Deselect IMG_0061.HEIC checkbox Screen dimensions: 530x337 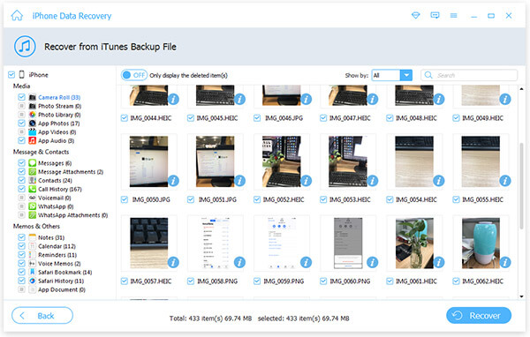click(x=390, y=281)
